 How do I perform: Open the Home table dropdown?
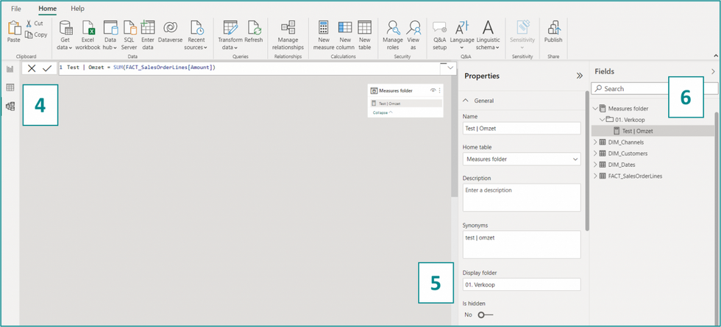pos(522,159)
